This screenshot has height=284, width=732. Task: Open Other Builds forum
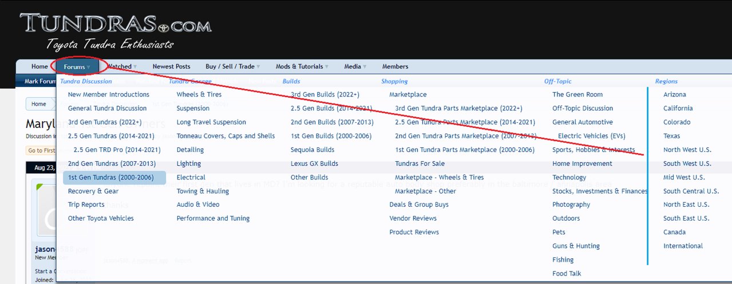click(x=309, y=178)
